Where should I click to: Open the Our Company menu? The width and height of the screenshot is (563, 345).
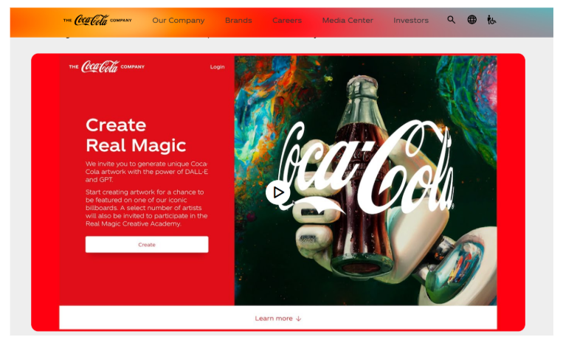[x=179, y=21]
